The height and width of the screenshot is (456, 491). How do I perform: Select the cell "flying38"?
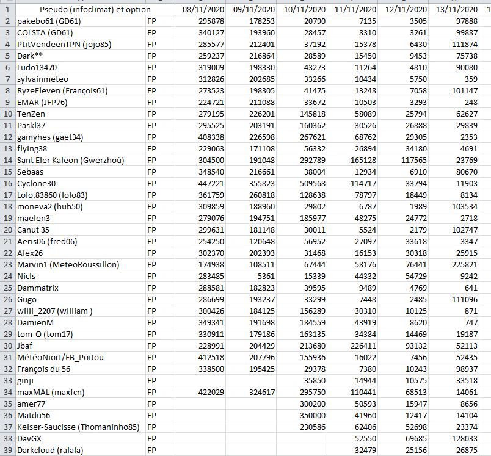[81, 149]
